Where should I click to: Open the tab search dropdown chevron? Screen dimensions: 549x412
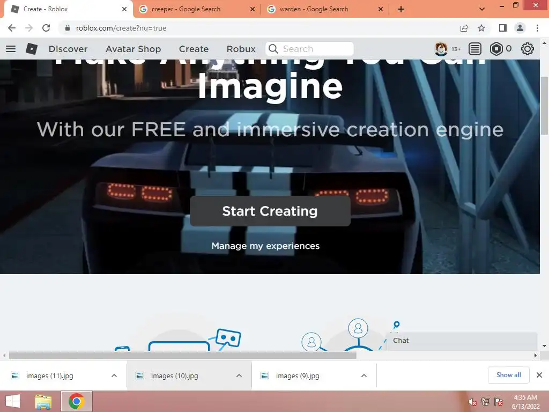[482, 9]
